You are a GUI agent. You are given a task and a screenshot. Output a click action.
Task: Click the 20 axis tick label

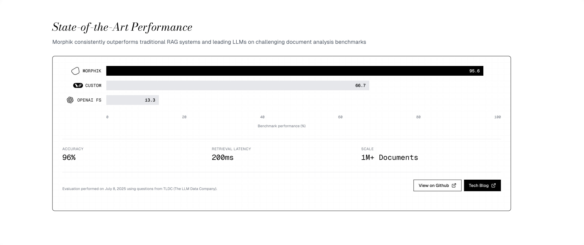[x=184, y=117]
